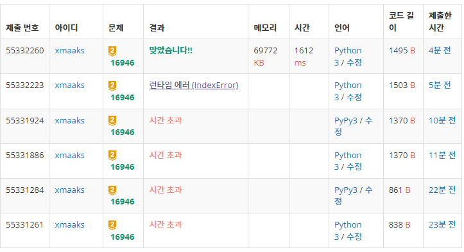
Task: Open xmaaks profile in row 55332260
Action: 69,51
